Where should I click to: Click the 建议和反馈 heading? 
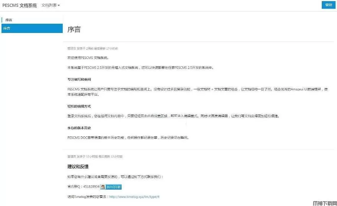click(x=78, y=166)
